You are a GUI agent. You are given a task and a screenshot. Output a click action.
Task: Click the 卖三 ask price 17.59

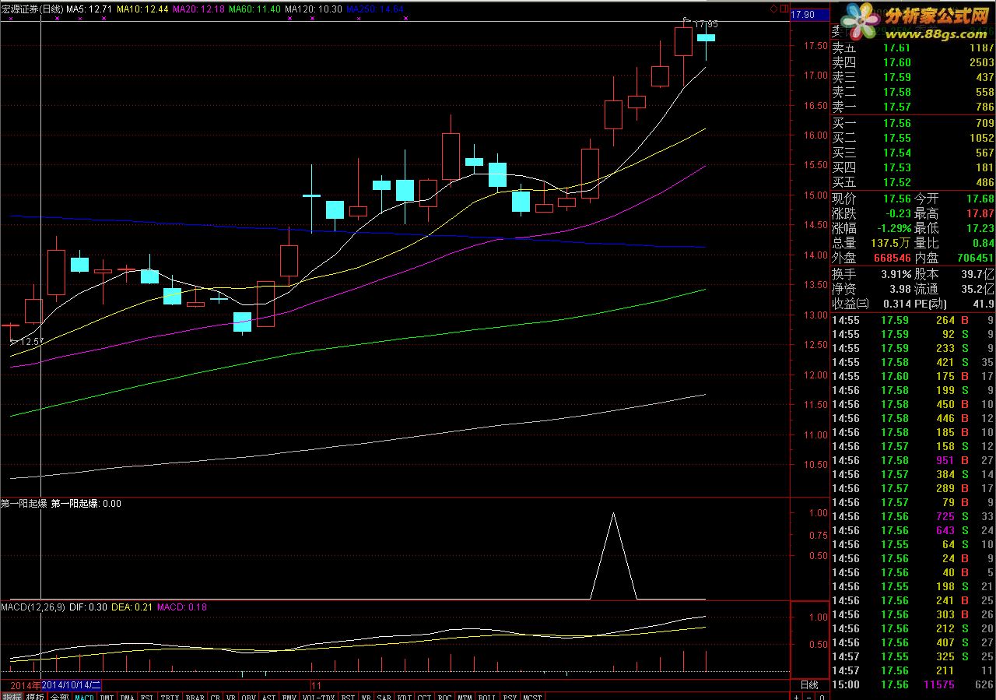896,77
